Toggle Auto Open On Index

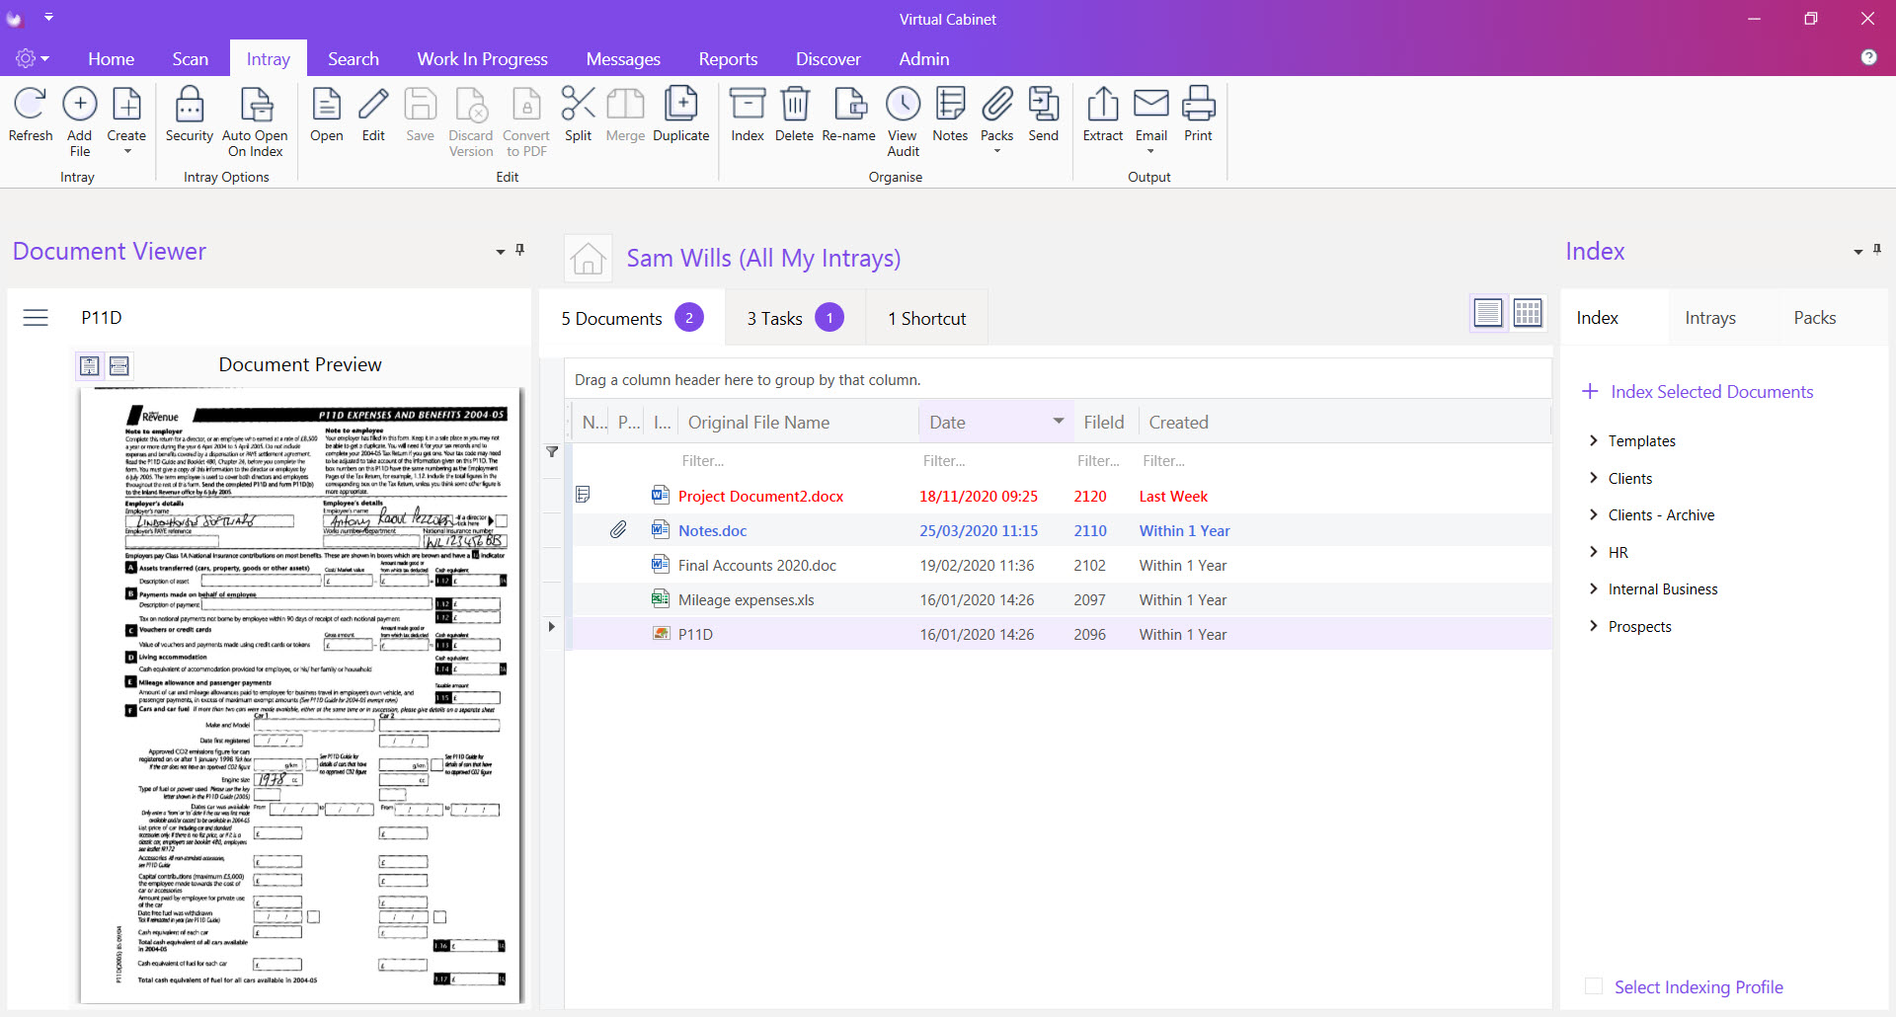[x=256, y=120]
